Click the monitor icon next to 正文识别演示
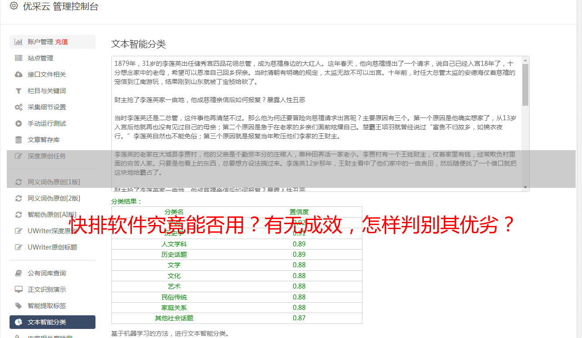This screenshot has width=582, height=338. [x=19, y=289]
